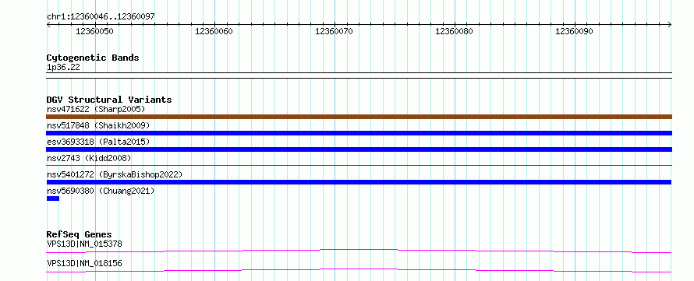This screenshot has height=281, width=694.
Task: Click the RefSeq Genes track title
Action: coord(80,234)
